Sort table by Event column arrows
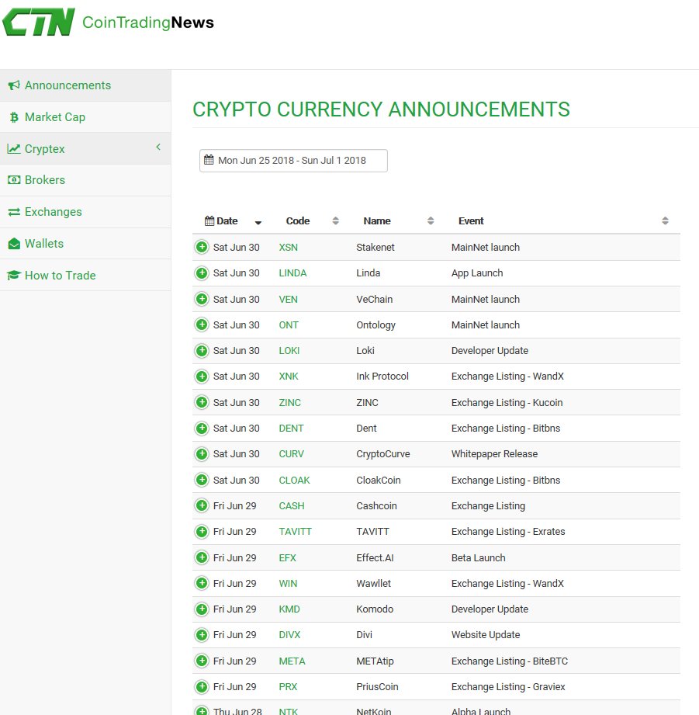This screenshot has height=715, width=699. (x=665, y=220)
